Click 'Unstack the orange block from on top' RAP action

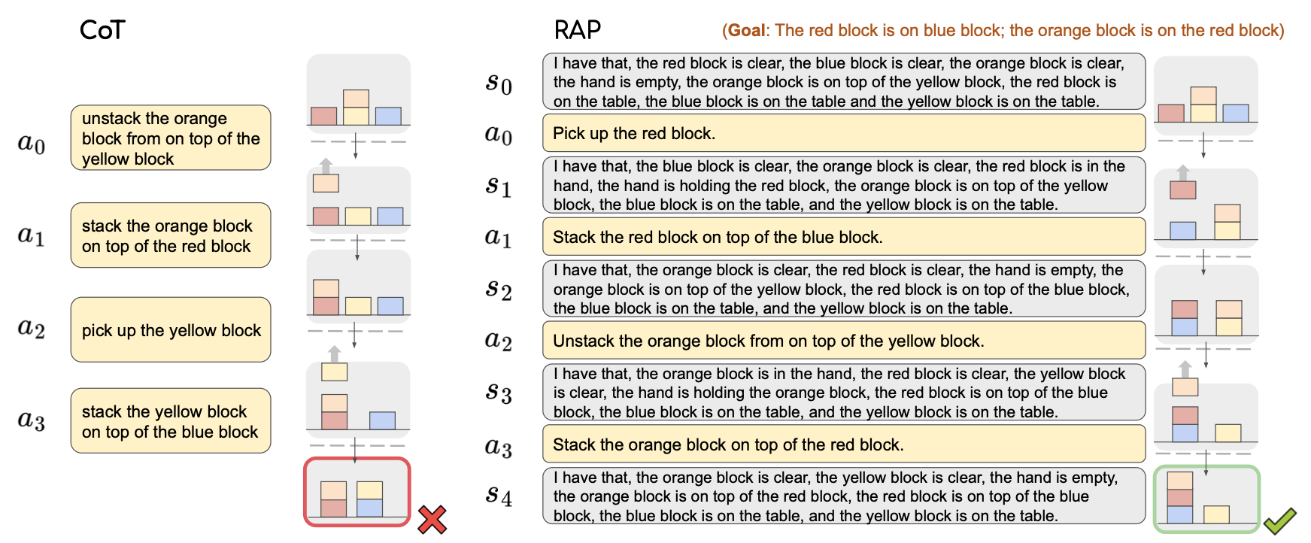coord(844,341)
